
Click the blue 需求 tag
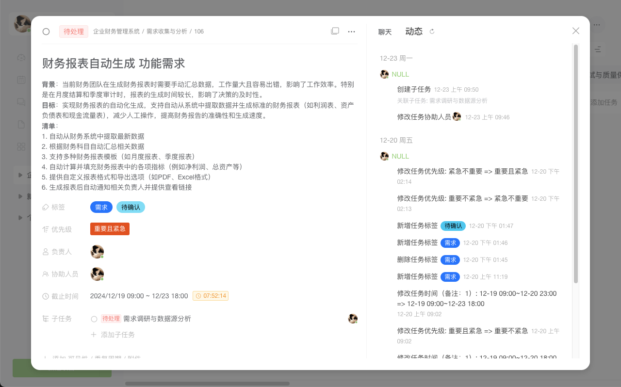pos(101,207)
